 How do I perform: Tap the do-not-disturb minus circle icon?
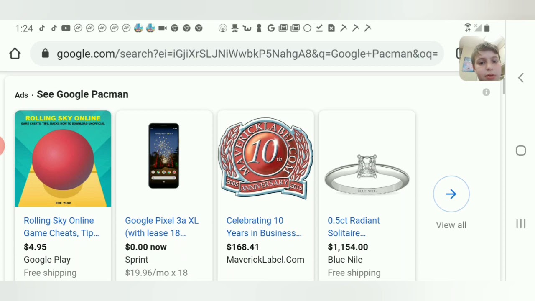tap(307, 28)
